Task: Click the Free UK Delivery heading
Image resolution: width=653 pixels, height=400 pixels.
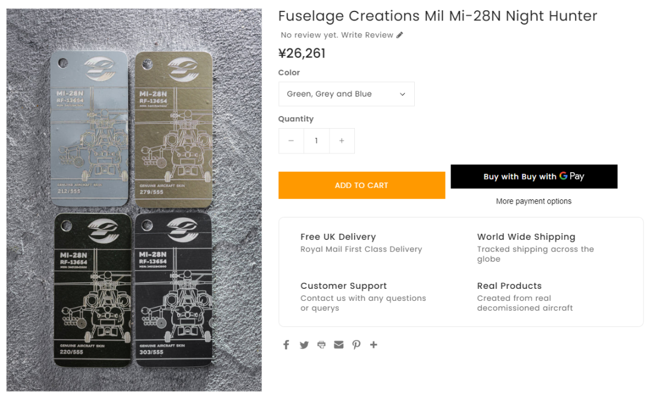Action: [x=338, y=237]
